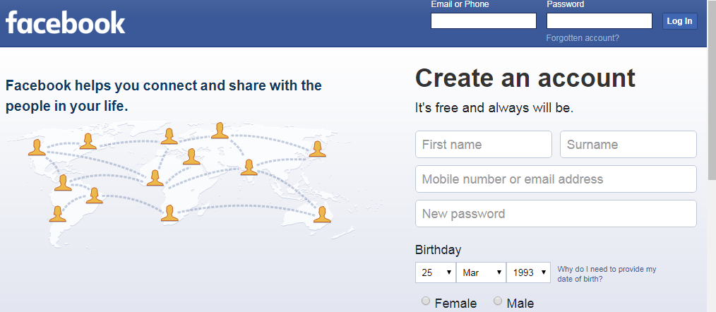
Task: Select the Female radio button
Action: click(x=426, y=301)
